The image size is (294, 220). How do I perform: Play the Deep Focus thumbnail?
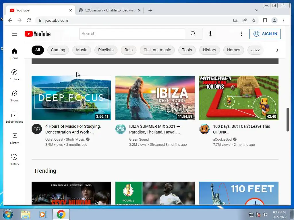click(71, 98)
